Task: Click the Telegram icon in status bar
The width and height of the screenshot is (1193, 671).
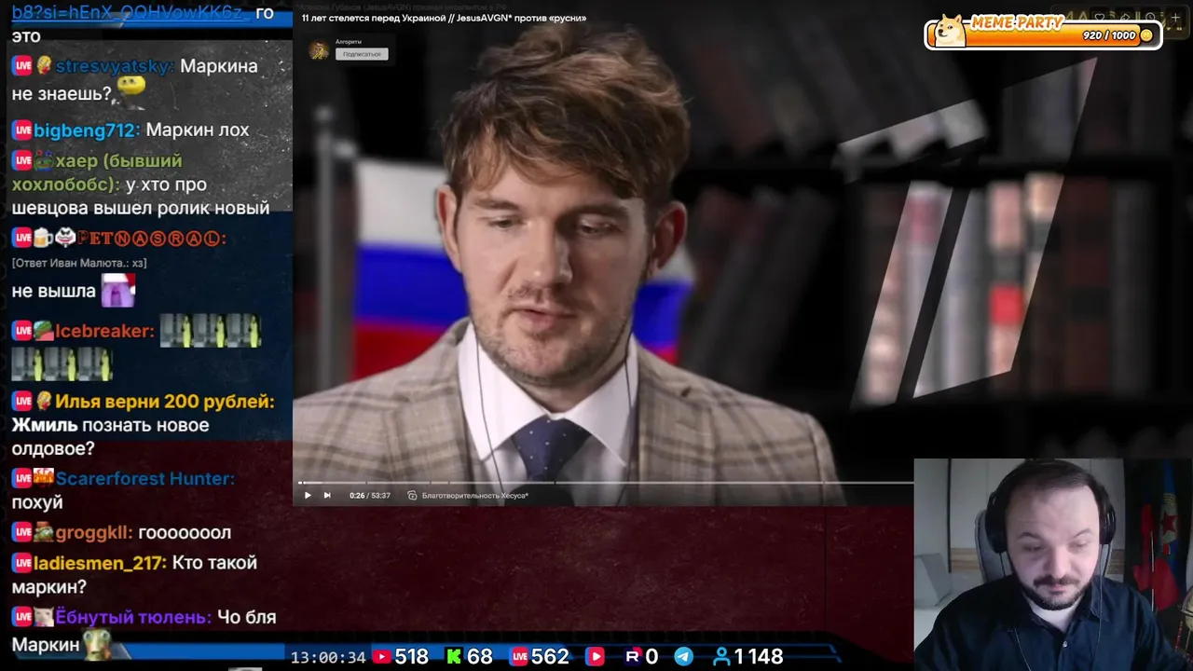Action: point(683,657)
